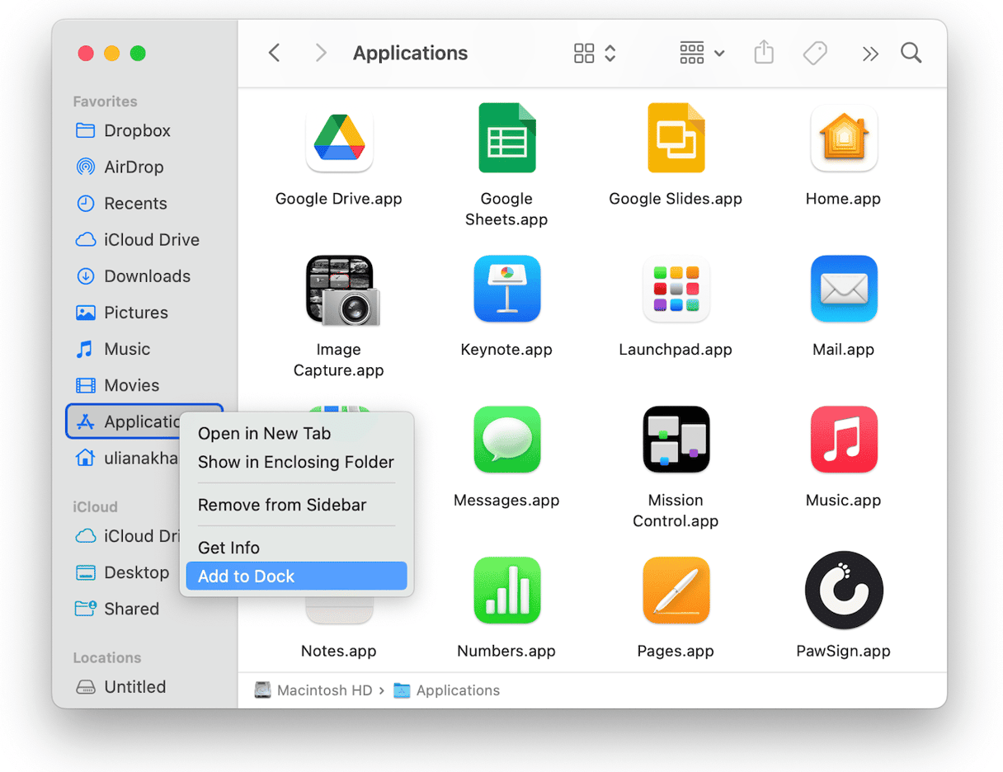Viewport: 1003px width, 772px height.
Task: Select the Music.app icon
Action: click(x=843, y=439)
